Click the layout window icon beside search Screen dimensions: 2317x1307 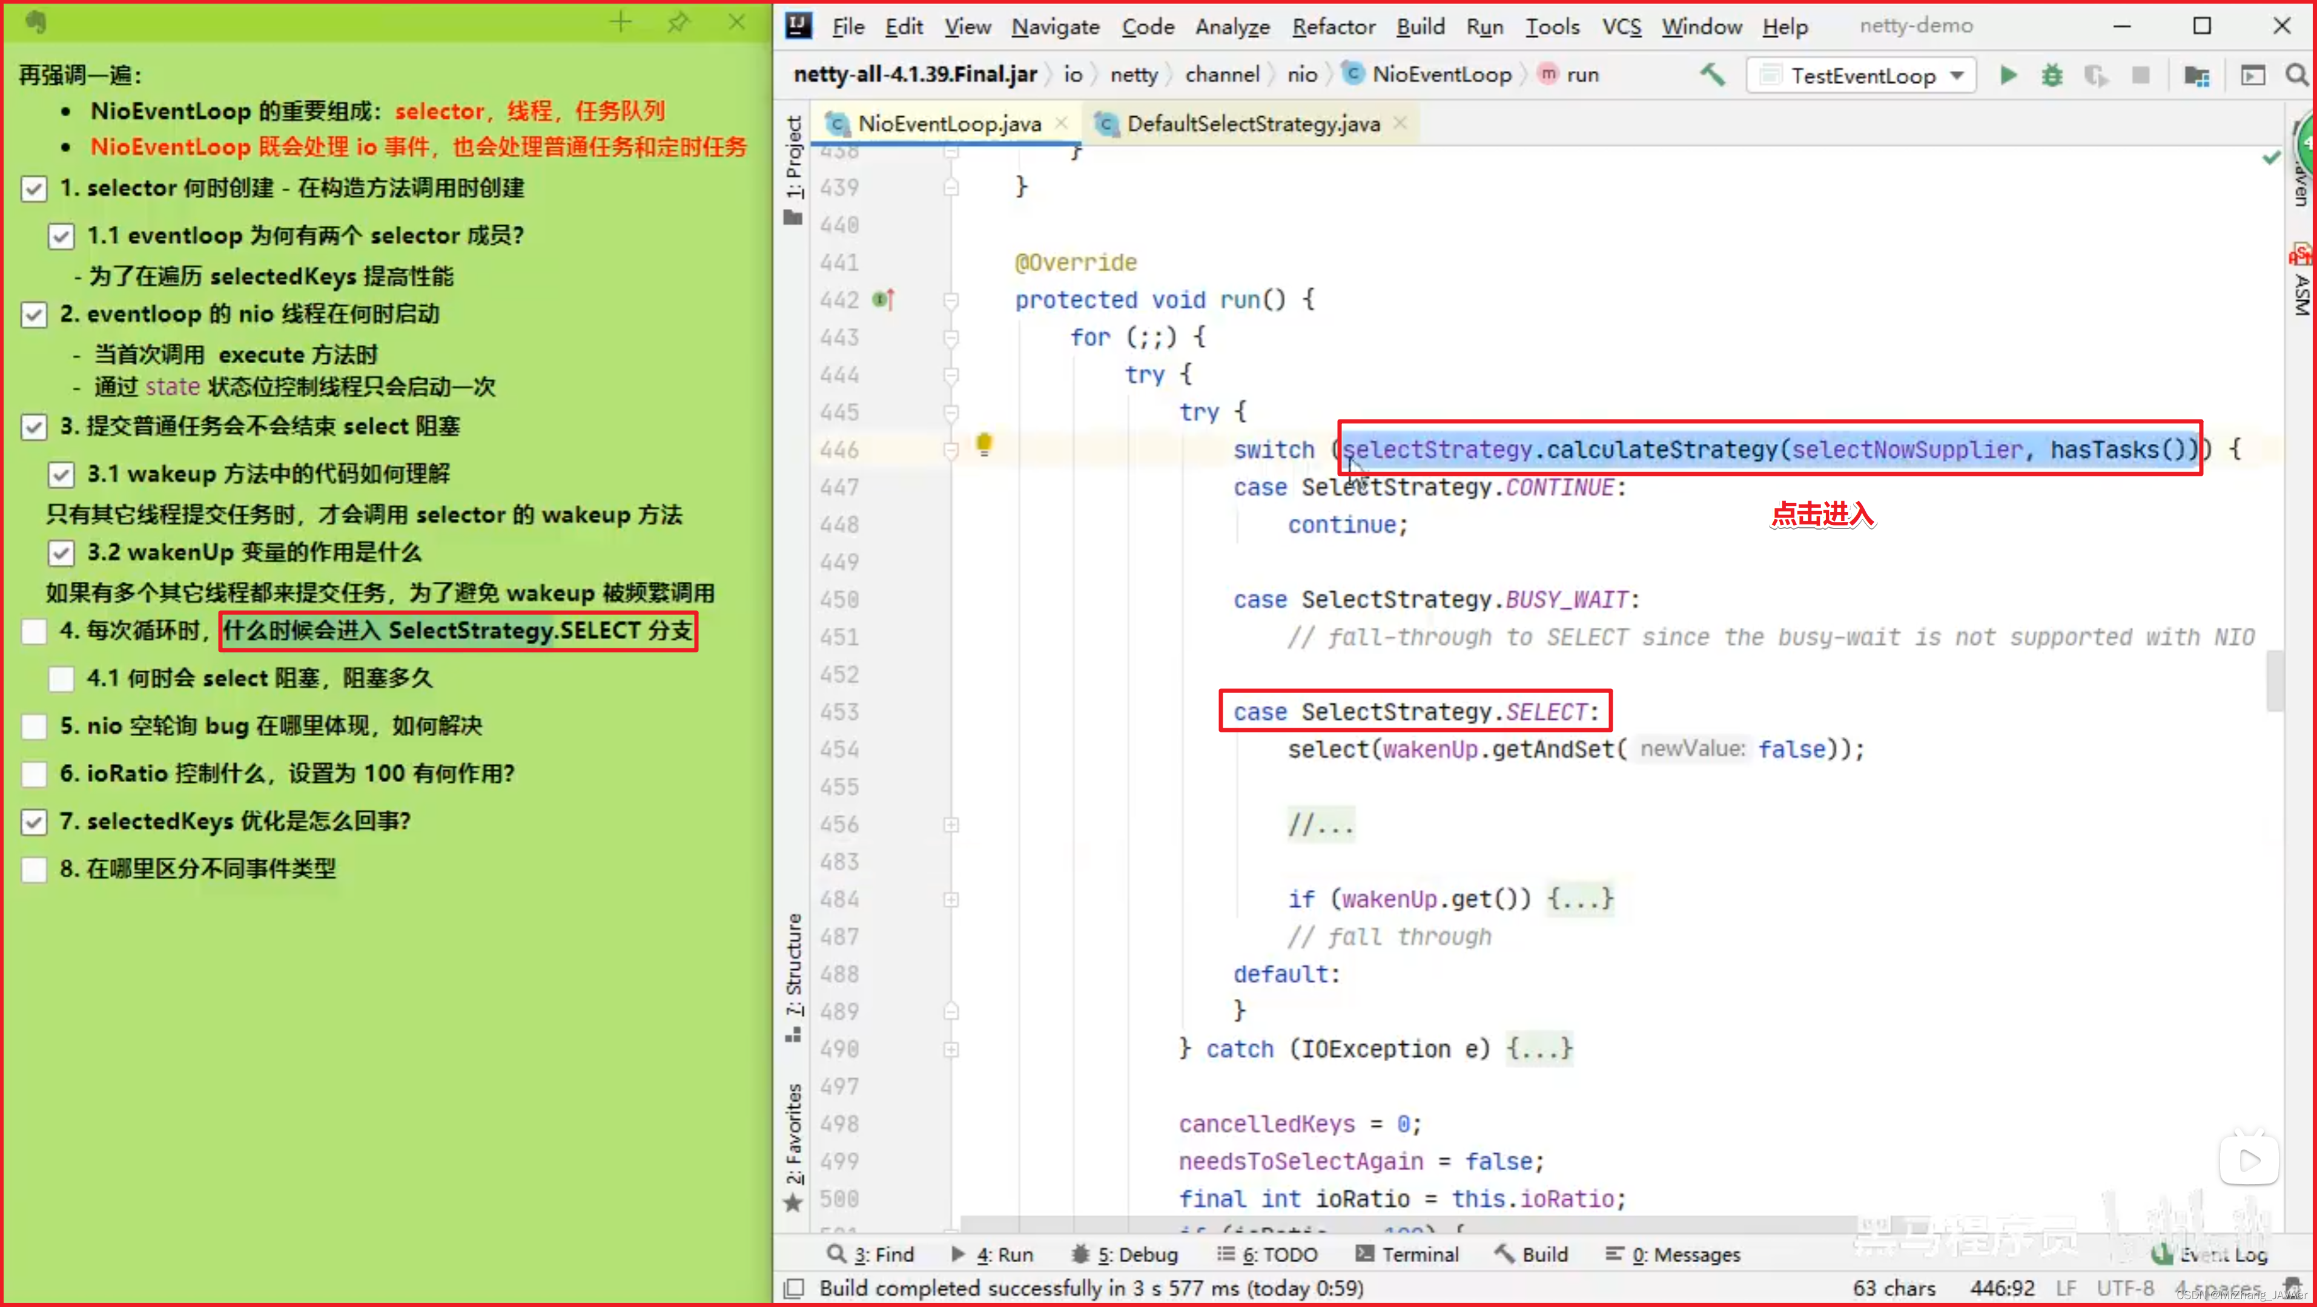tap(2252, 76)
